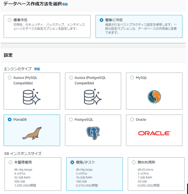The image size is (188, 194).
Task: Click the データベース作成方法を選択 heading
Action: pyautogui.click(x=33, y=4)
